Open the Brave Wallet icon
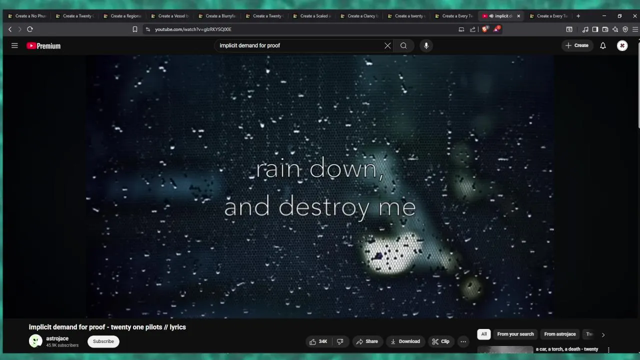This screenshot has width=640, height=360. 605,29
